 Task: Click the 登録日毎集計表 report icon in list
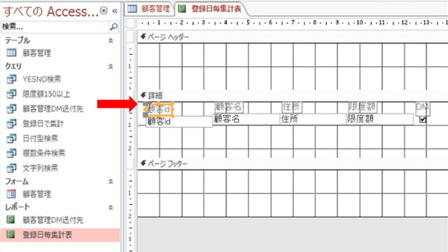tap(10, 234)
